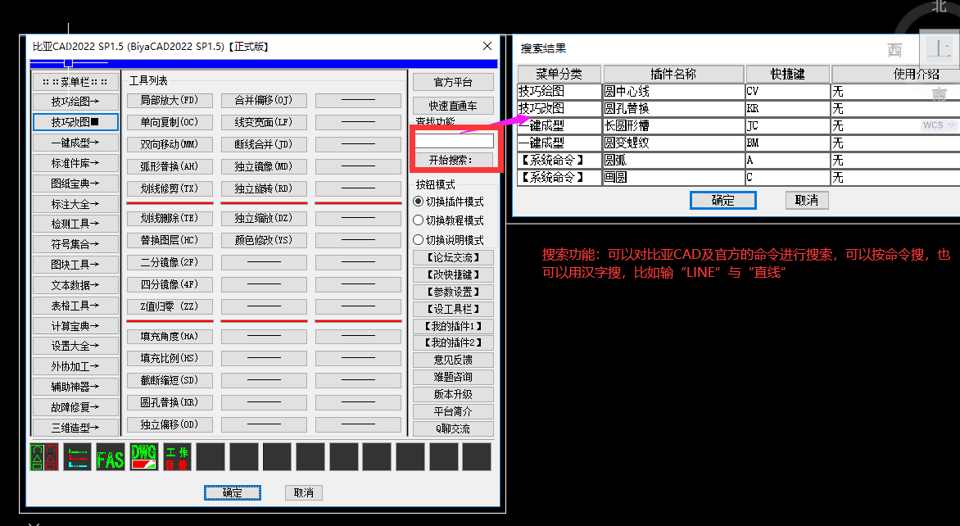
Task: Open the 标准件库 menu category
Action: (x=75, y=163)
